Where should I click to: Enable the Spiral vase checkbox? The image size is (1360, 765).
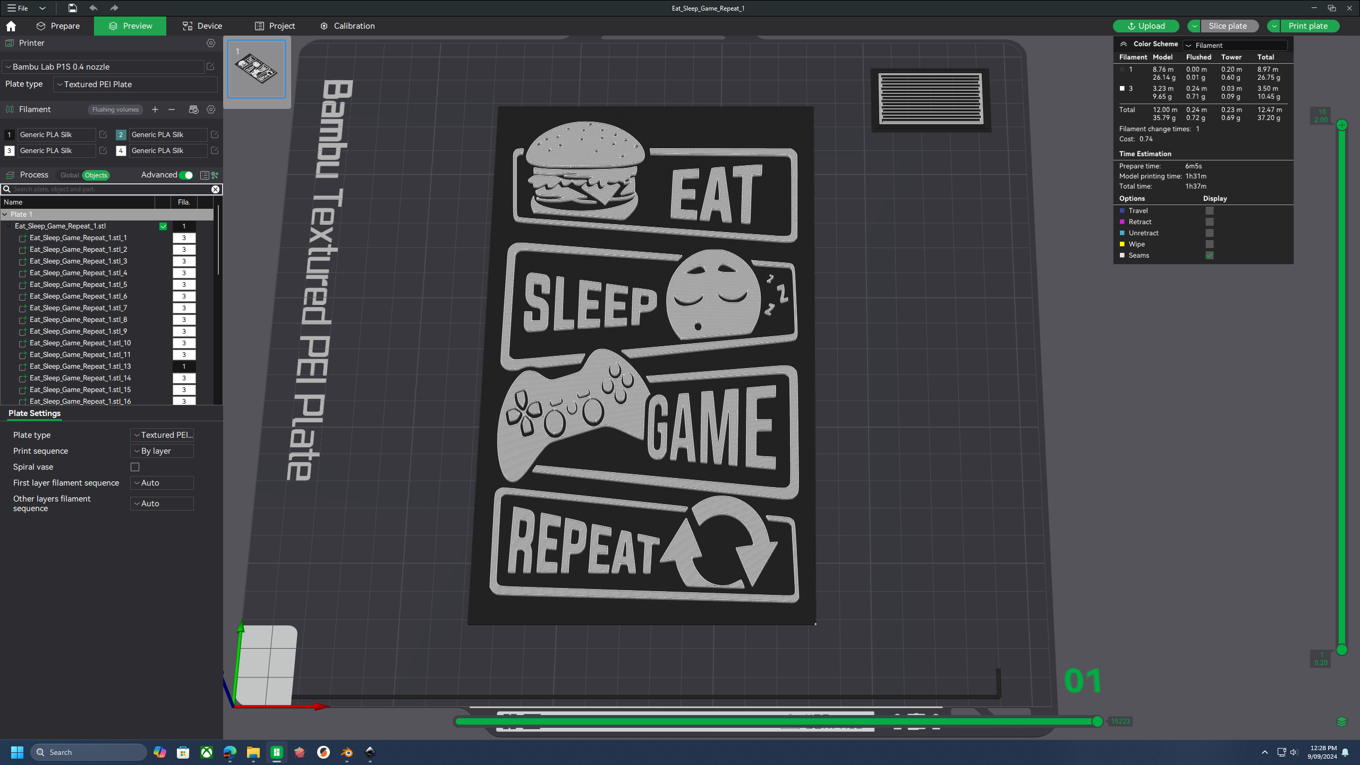click(135, 467)
